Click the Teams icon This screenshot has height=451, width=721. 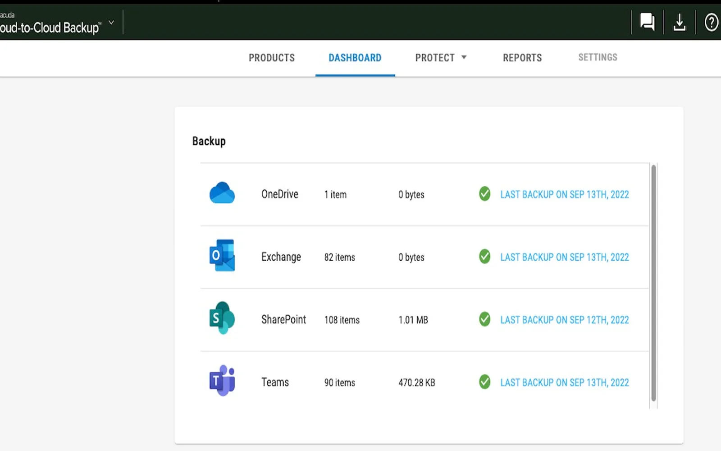pyautogui.click(x=222, y=381)
